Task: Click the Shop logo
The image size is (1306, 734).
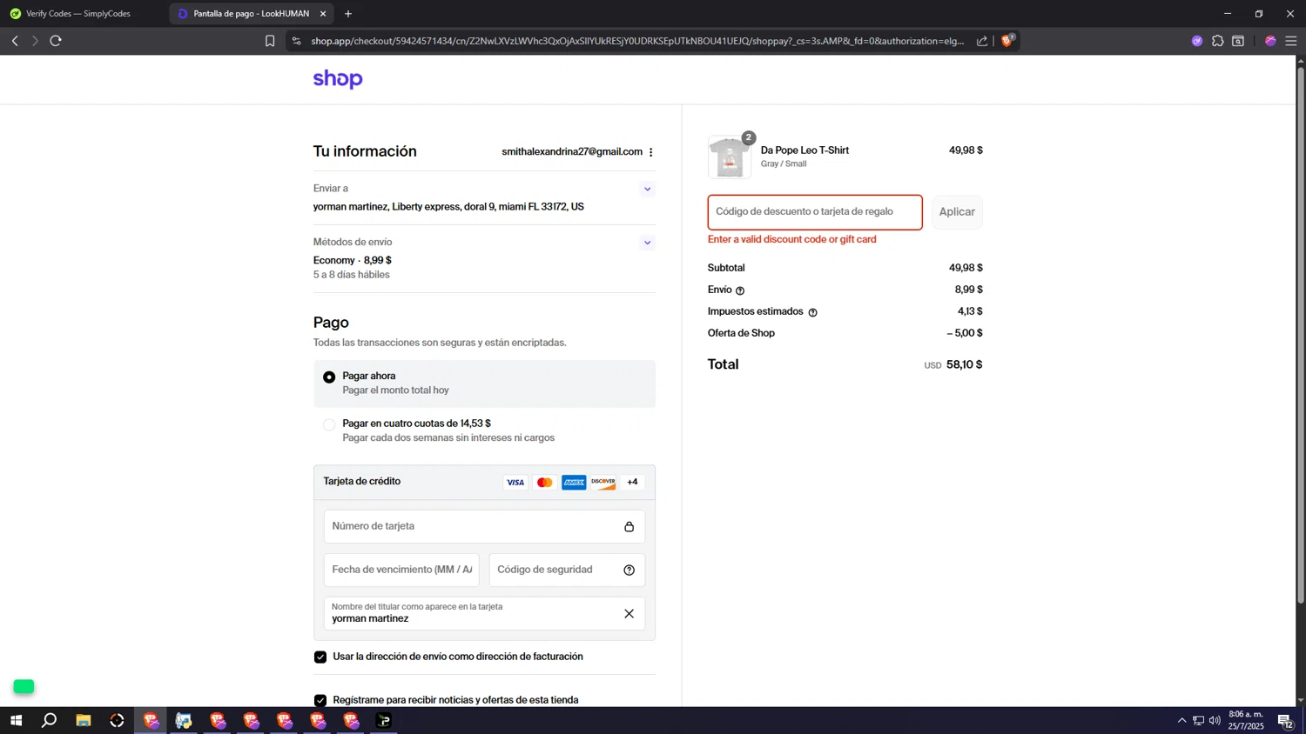Action: point(338,79)
